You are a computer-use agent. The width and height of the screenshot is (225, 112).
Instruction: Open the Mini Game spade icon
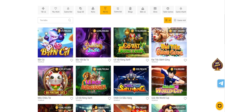click(x=217, y=64)
